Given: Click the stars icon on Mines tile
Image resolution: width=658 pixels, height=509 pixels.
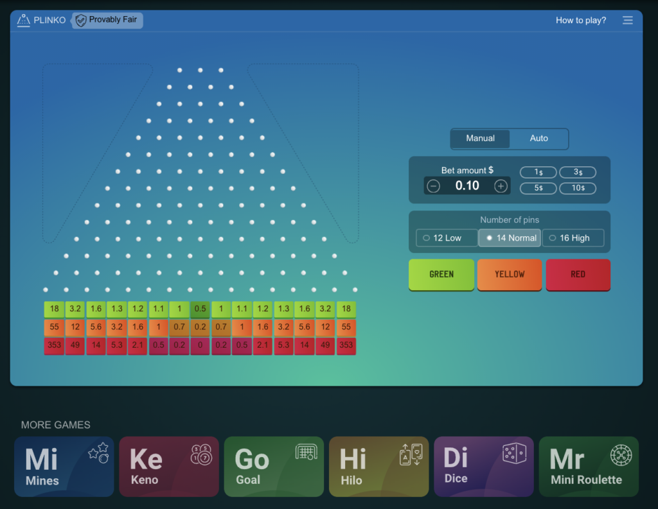Looking at the screenshot, I should 98,453.
